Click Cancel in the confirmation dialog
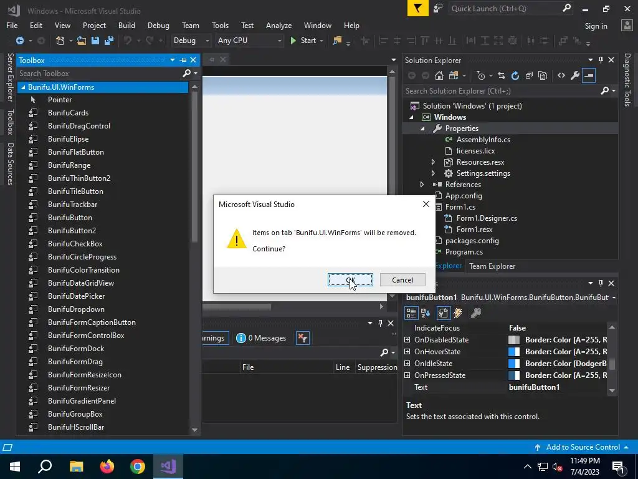 coord(402,280)
